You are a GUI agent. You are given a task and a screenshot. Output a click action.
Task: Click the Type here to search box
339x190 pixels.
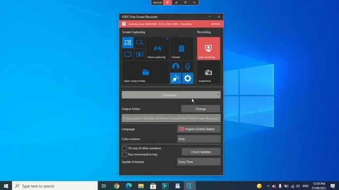[x=55, y=186]
